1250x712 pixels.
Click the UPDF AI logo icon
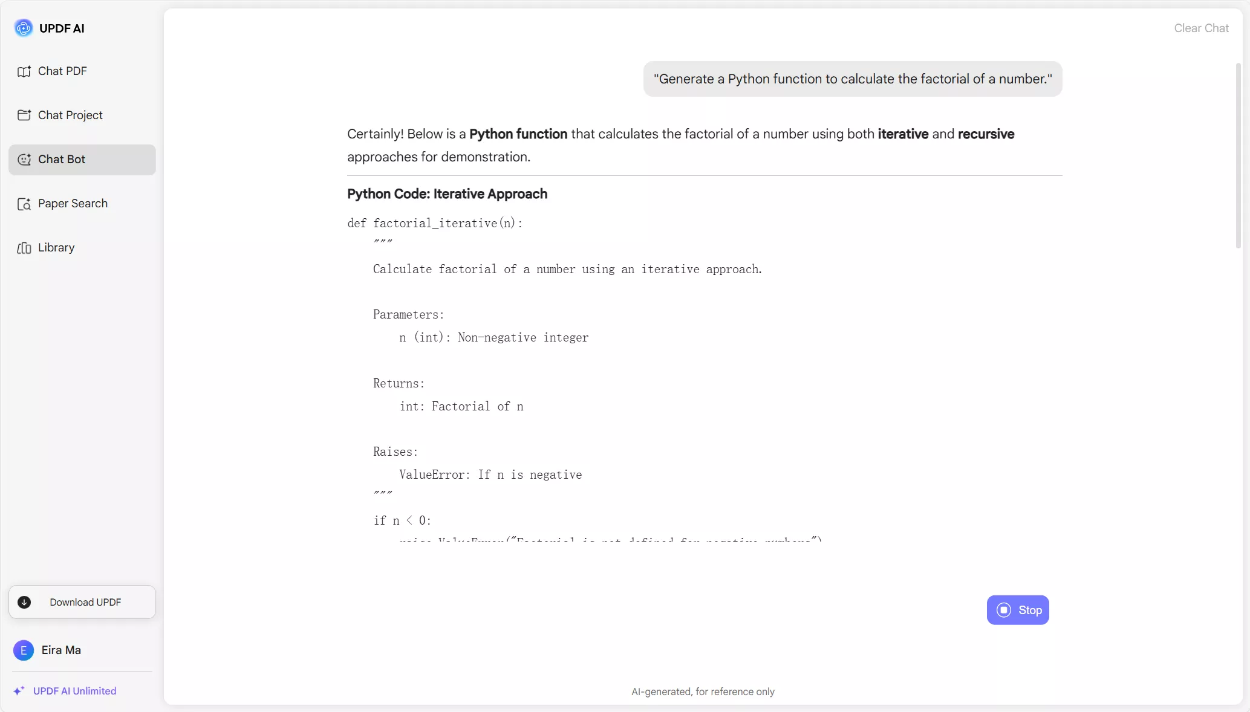24,28
